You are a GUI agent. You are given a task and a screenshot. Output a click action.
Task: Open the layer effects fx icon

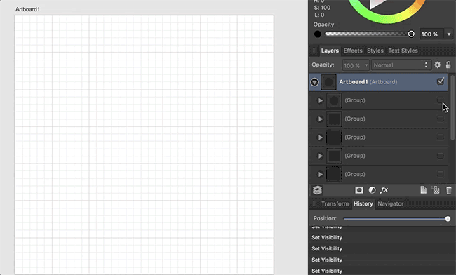(384, 190)
